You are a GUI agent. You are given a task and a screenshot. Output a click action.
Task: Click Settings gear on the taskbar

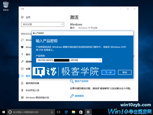pos(88,112)
